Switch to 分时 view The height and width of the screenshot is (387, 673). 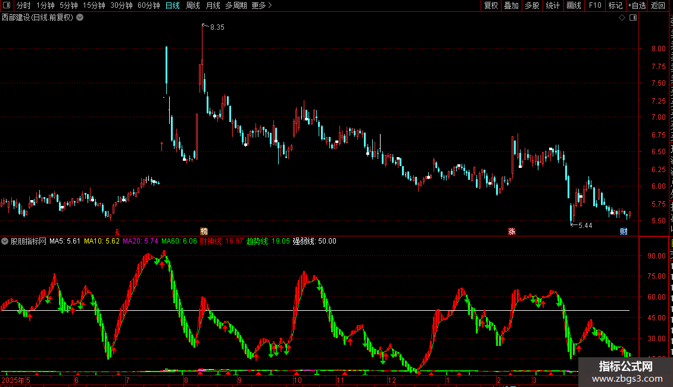(24, 5)
